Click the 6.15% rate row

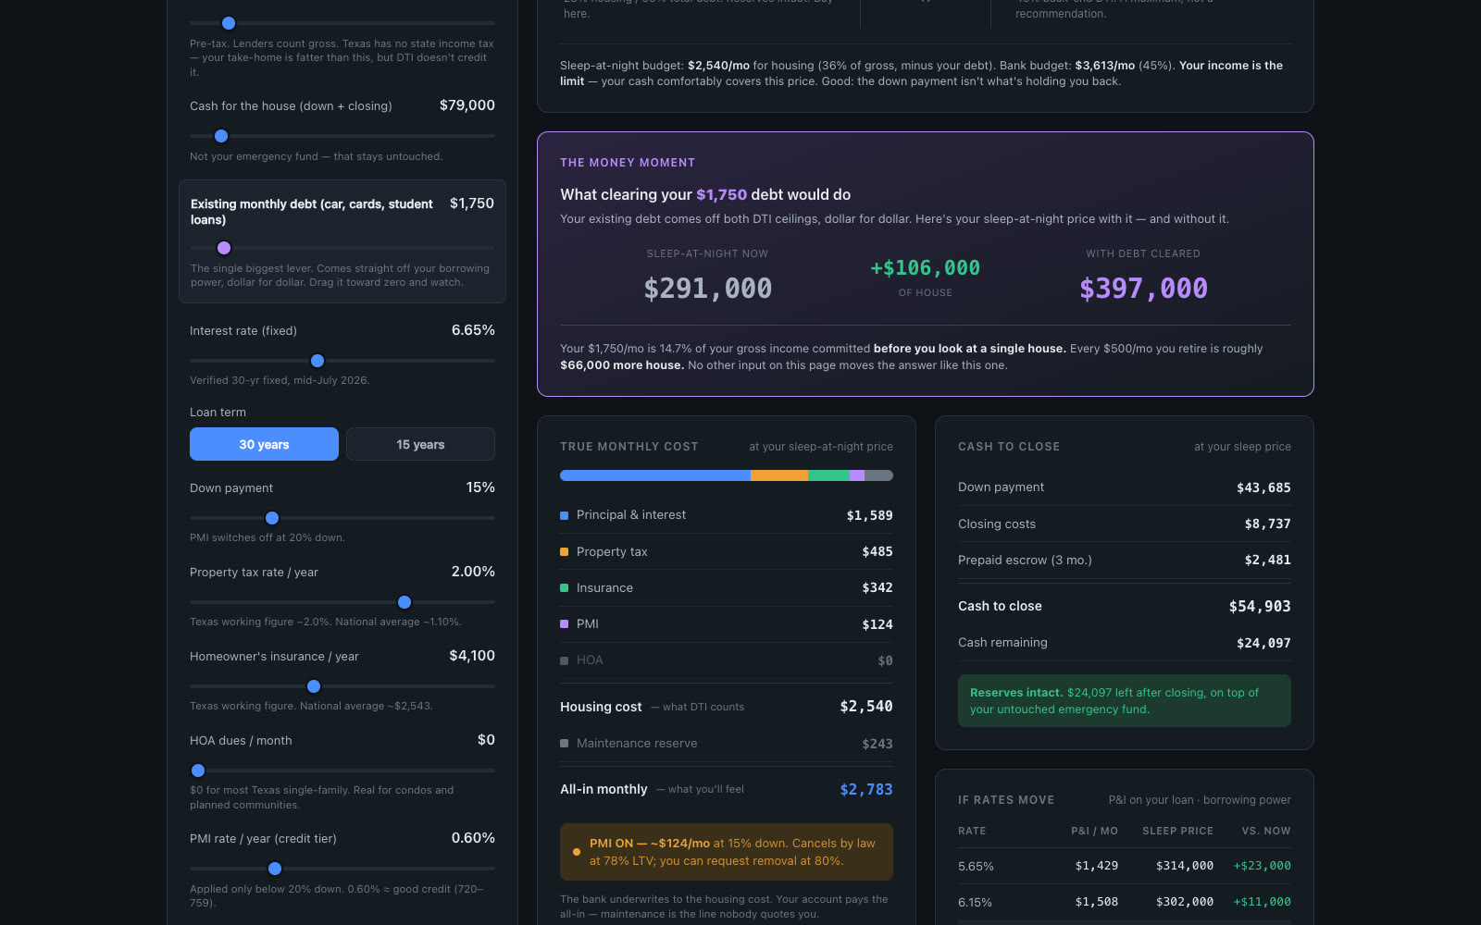pyautogui.click(x=1125, y=902)
